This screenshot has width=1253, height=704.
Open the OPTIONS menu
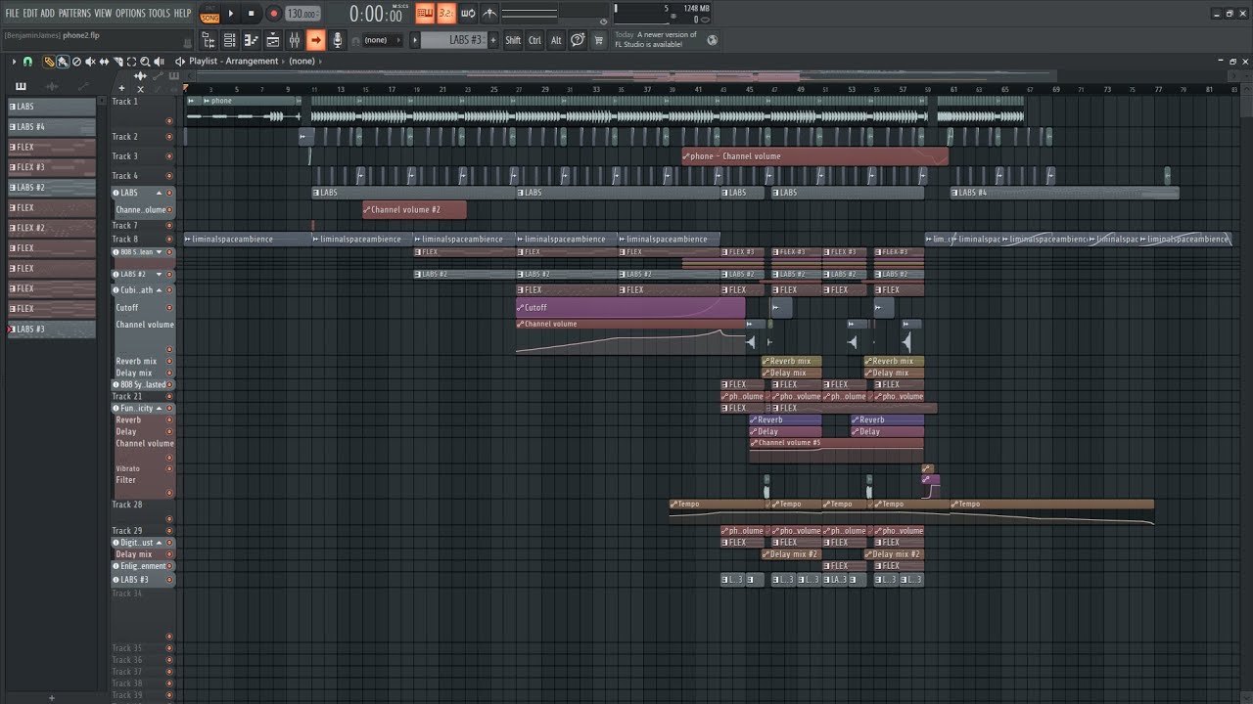tap(130, 14)
